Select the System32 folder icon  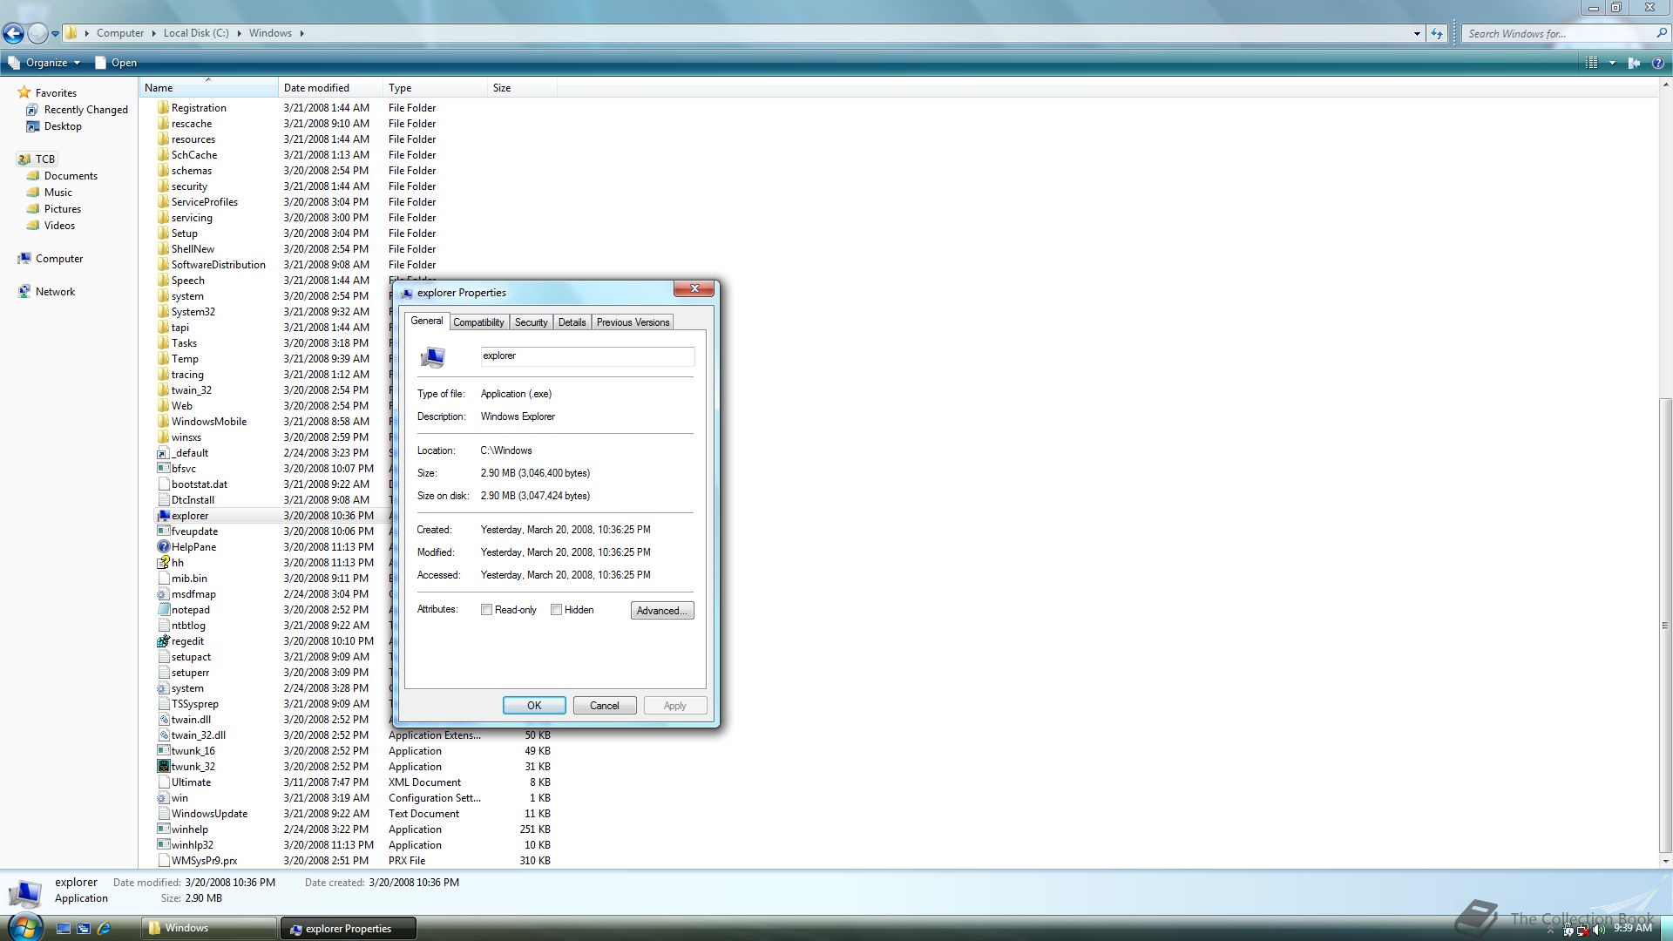click(163, 312)
